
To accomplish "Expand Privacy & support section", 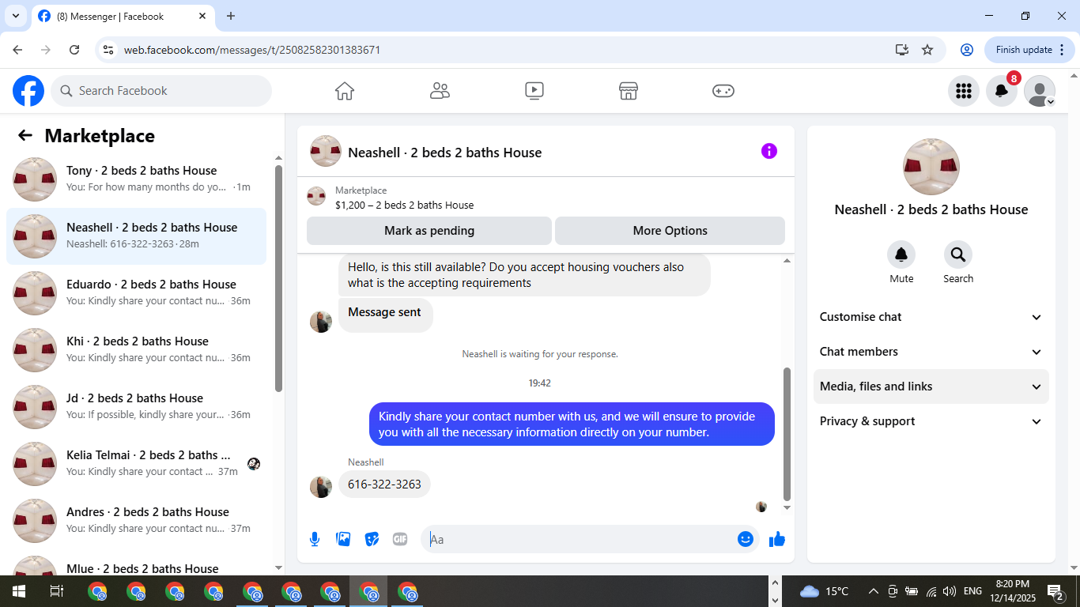I will (931, 421).
